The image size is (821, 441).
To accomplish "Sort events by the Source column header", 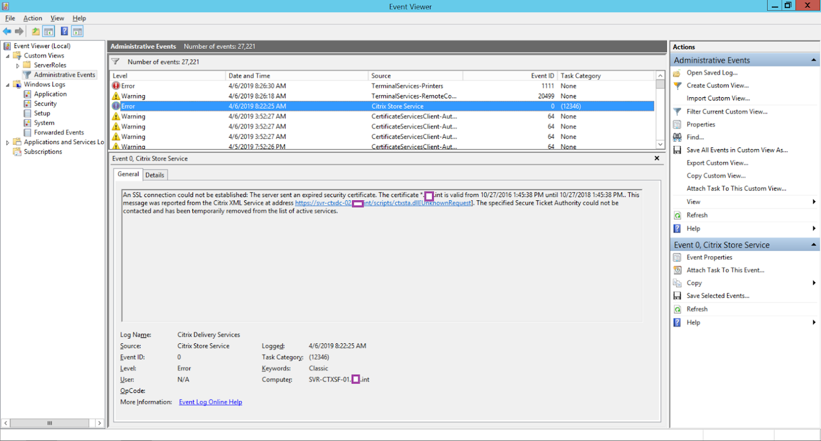I will pos(415,76).
